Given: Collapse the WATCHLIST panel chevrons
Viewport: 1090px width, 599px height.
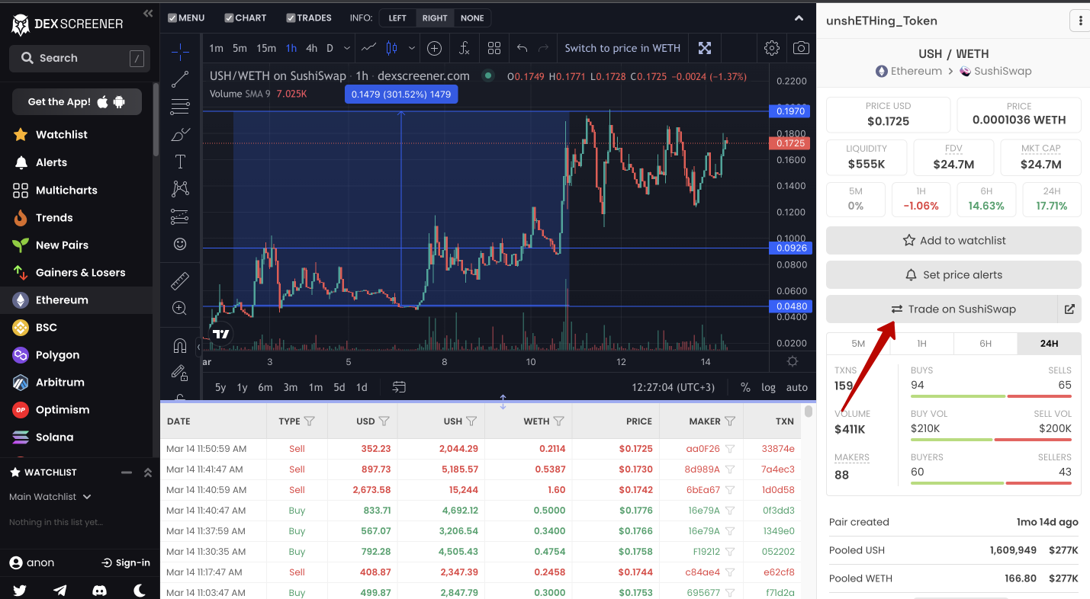Looking at the screenshot, I should click(148, 472).
